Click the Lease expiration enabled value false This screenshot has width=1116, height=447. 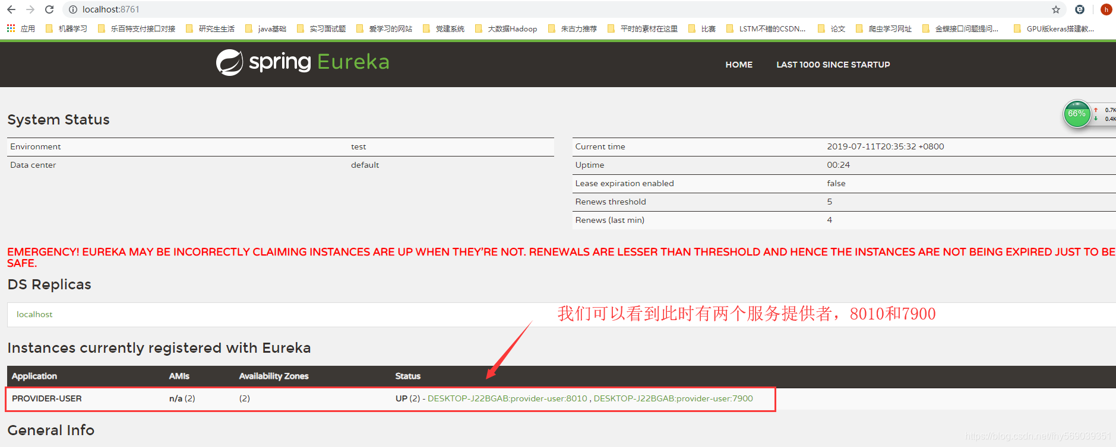pyautogui.click(x=836, y=183)
